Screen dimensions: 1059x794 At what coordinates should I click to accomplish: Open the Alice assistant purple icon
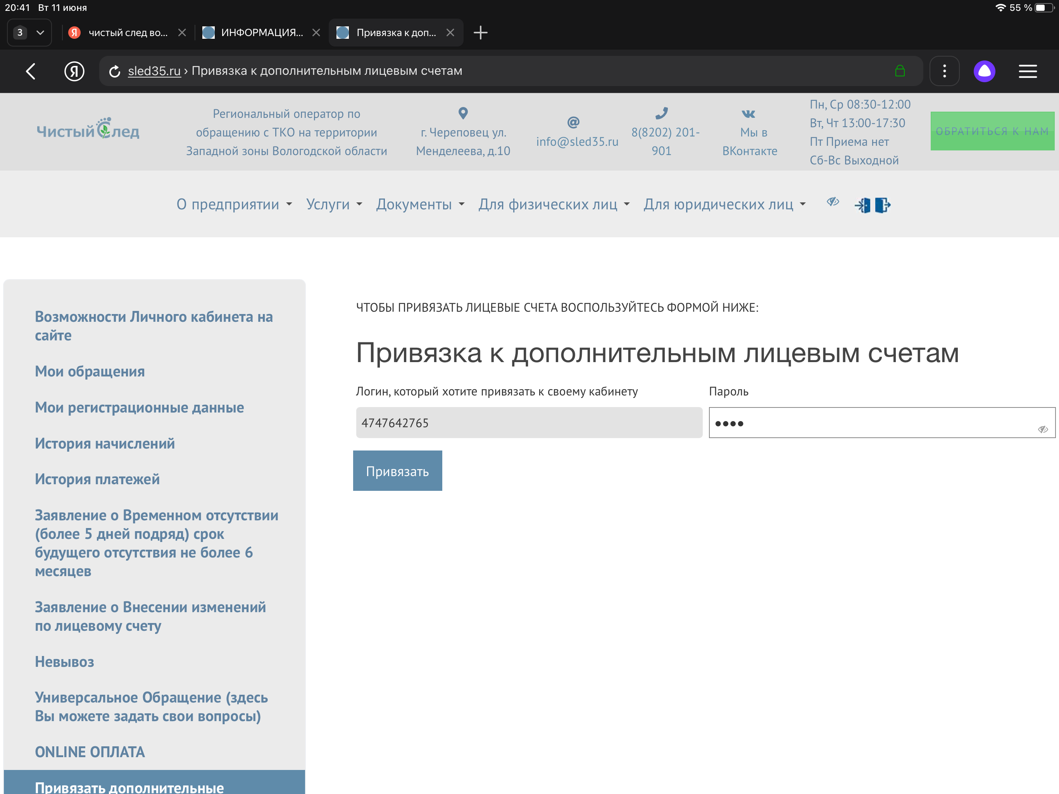pyautogui.click(x=984, y=71)
